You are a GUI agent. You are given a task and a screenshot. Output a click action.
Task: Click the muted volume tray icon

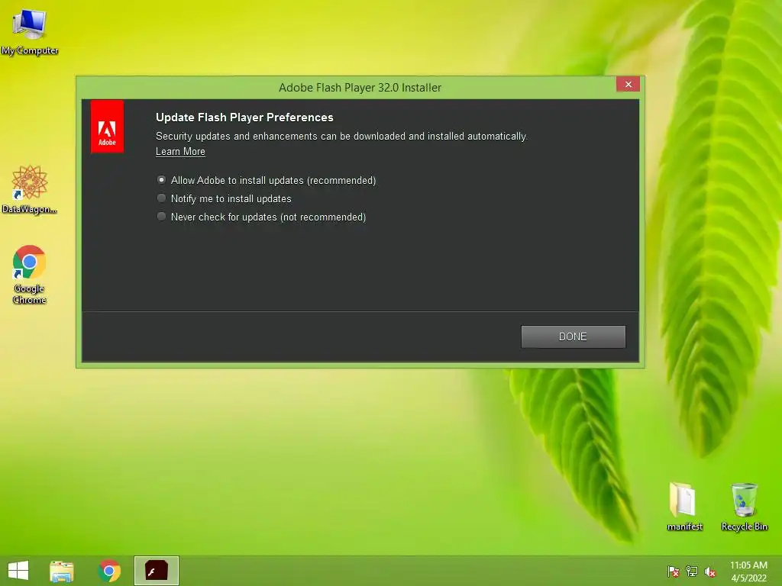click(x=710, y=572)
